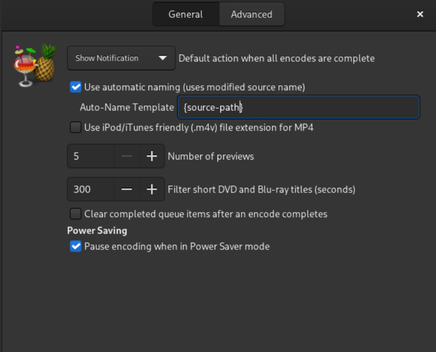Switch to the Advanced tab
The height and width of the screenshot is (352, 436).
pos(251,14)
